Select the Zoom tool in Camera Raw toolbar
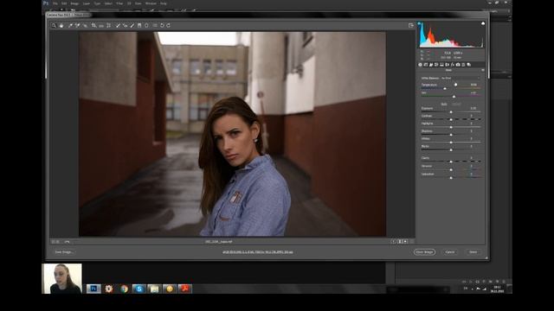Screen dimensions: 554x311 54,25
